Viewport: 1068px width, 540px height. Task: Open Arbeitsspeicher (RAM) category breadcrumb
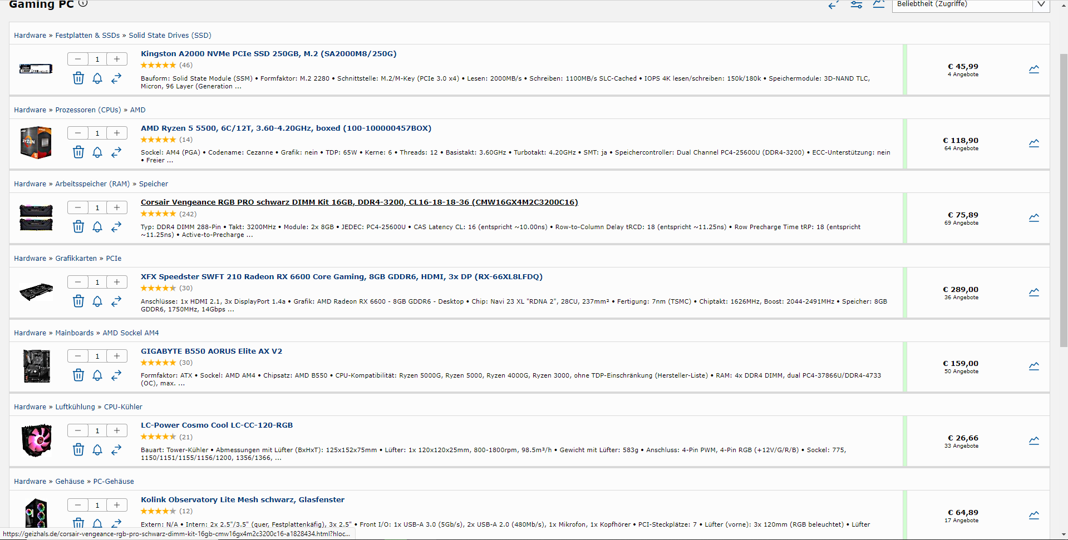tap(92, 184)
